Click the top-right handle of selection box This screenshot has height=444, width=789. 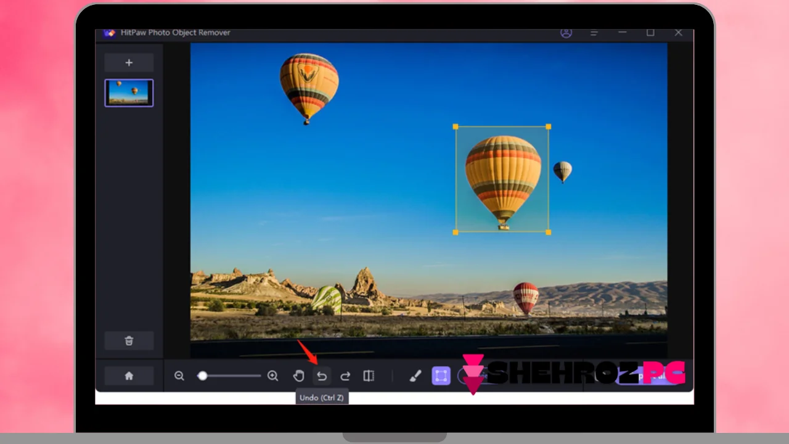[549, 126]
